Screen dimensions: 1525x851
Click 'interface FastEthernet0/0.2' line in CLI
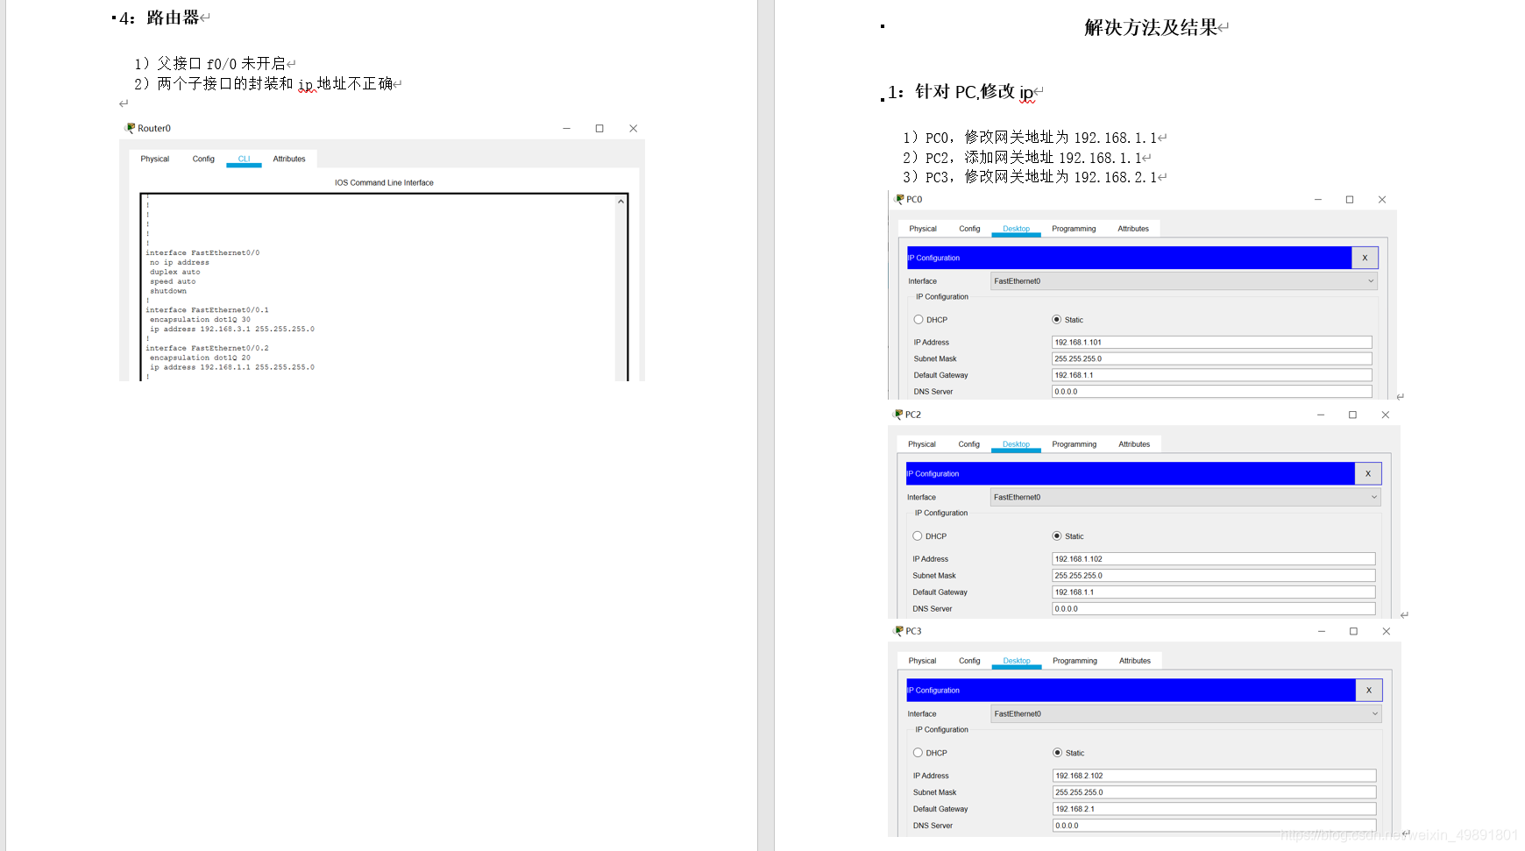pos(207,348)
